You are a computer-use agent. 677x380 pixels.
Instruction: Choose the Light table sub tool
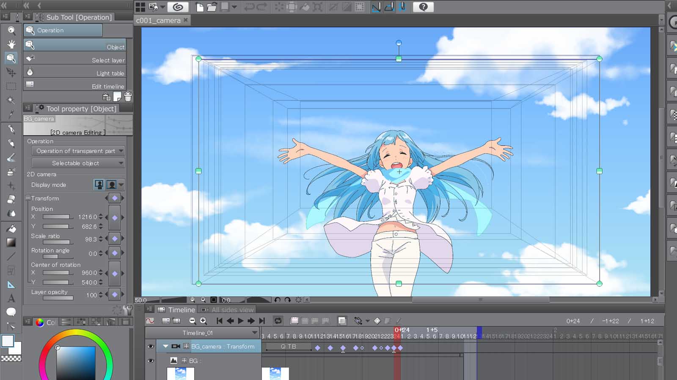tap(75, 72)
